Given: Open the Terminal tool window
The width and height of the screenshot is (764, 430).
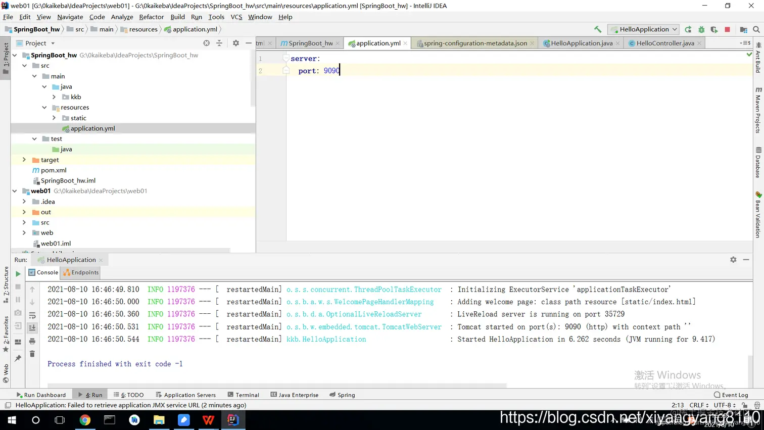Looking at the screenshot, I should pyautogui.click(x=243, y=395).
